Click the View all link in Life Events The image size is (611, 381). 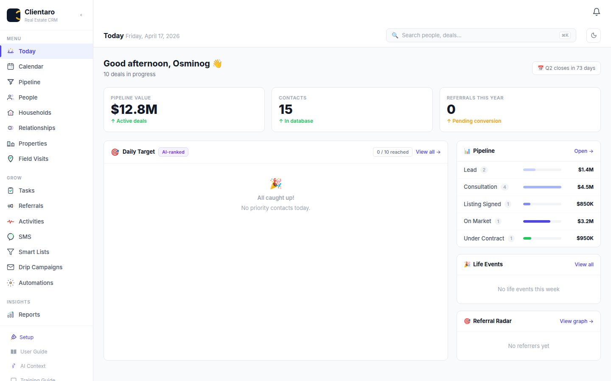pos(584,264)
